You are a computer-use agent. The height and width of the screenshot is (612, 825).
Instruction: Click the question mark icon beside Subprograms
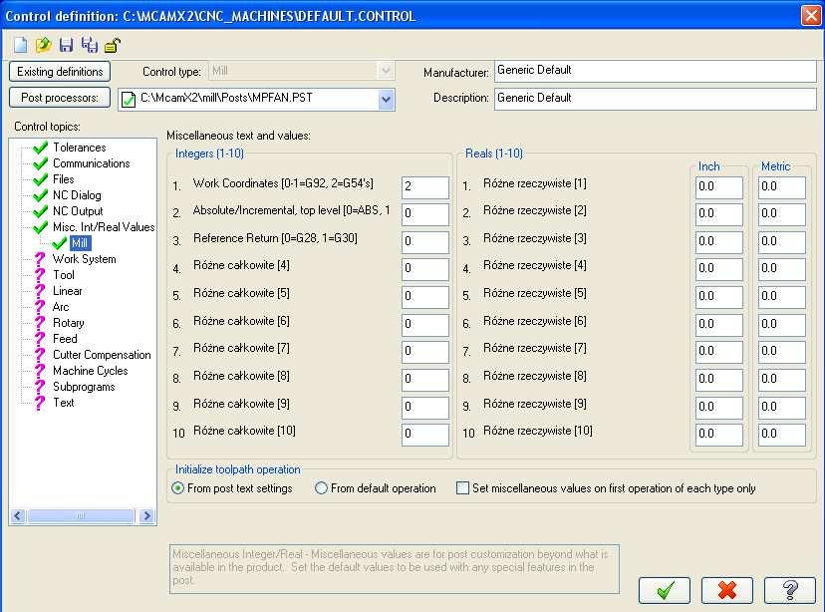pos(40,387)
